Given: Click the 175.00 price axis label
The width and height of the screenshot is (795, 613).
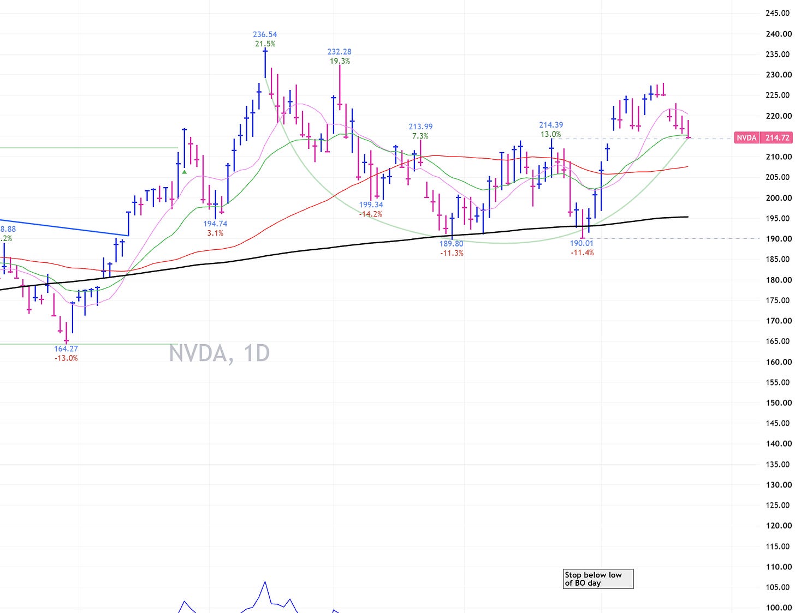Looking at the screenshot, I should [778, 300].
